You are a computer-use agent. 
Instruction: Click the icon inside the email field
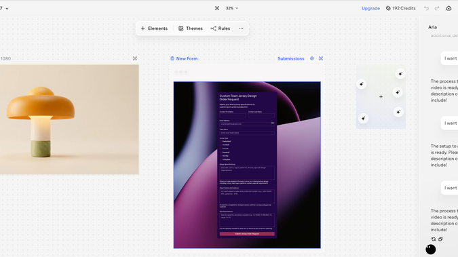tap(273, 123)
